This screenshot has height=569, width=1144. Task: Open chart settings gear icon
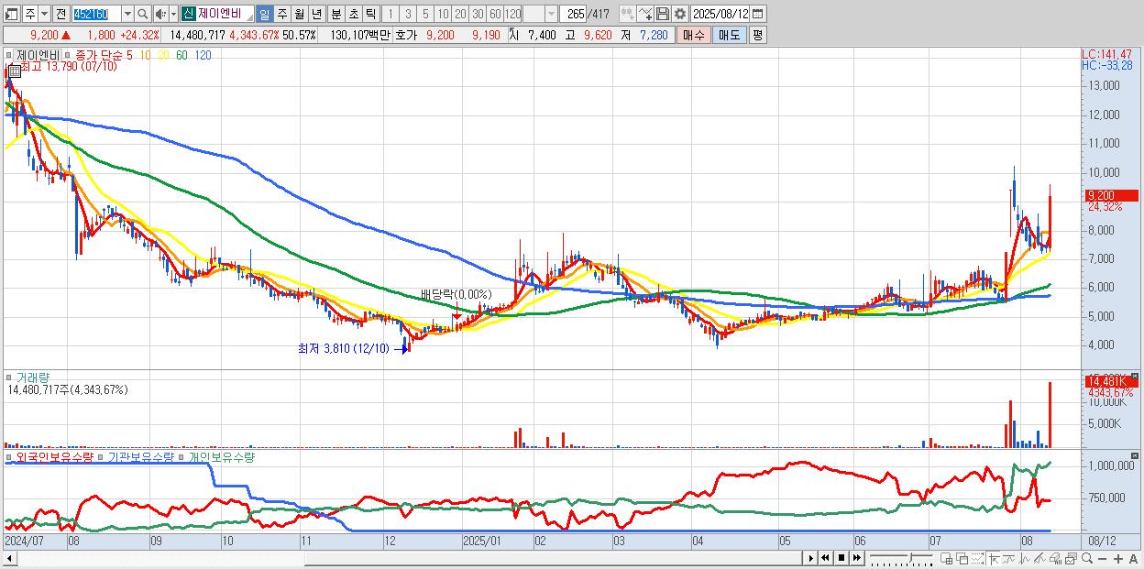coord(679,14)
